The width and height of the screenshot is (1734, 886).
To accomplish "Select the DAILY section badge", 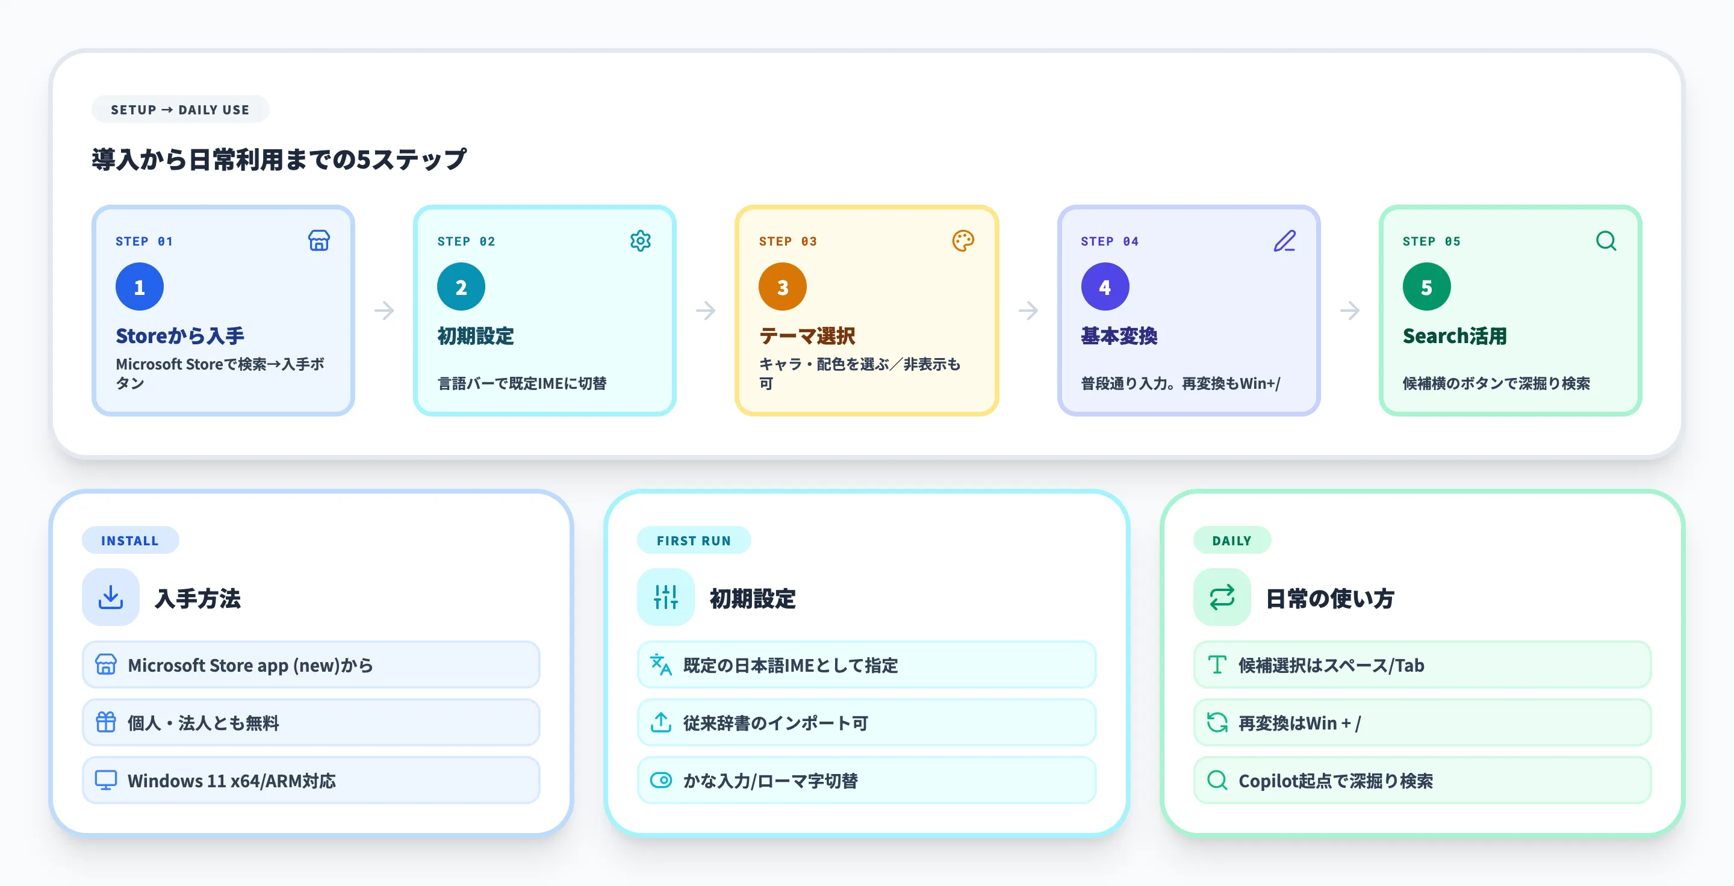I will coord(1232,539).
